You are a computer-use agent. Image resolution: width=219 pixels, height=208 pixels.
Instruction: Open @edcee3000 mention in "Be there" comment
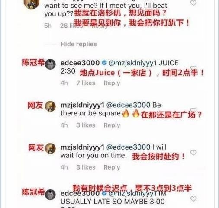point(128,105)
